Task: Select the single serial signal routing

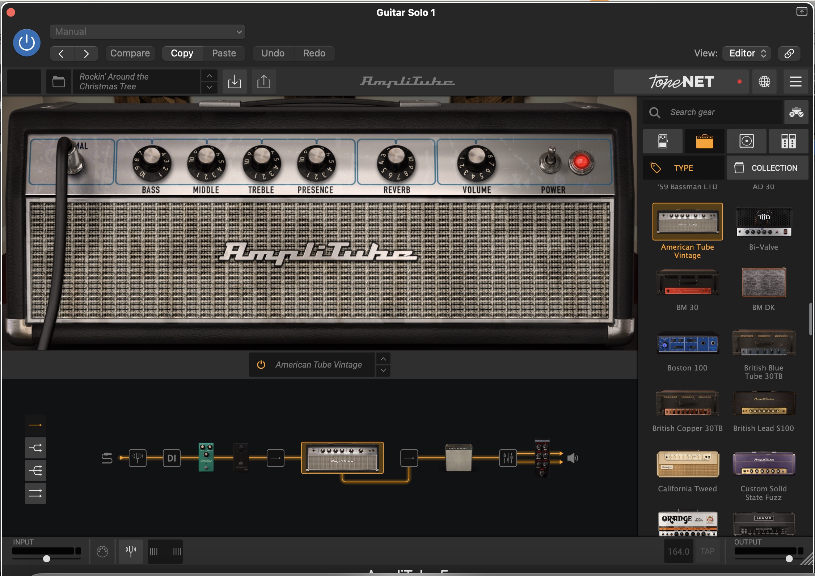Action: pos(35,425)
